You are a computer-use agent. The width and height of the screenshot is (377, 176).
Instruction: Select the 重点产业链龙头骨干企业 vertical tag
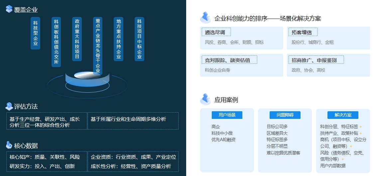point(98,46)
